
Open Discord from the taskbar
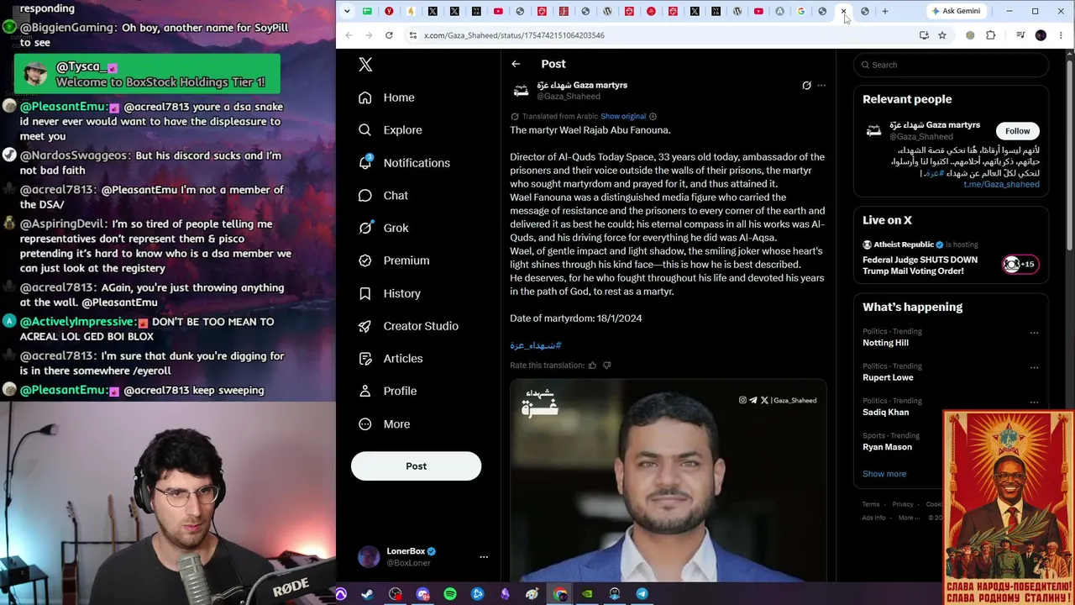pos(422,594)
